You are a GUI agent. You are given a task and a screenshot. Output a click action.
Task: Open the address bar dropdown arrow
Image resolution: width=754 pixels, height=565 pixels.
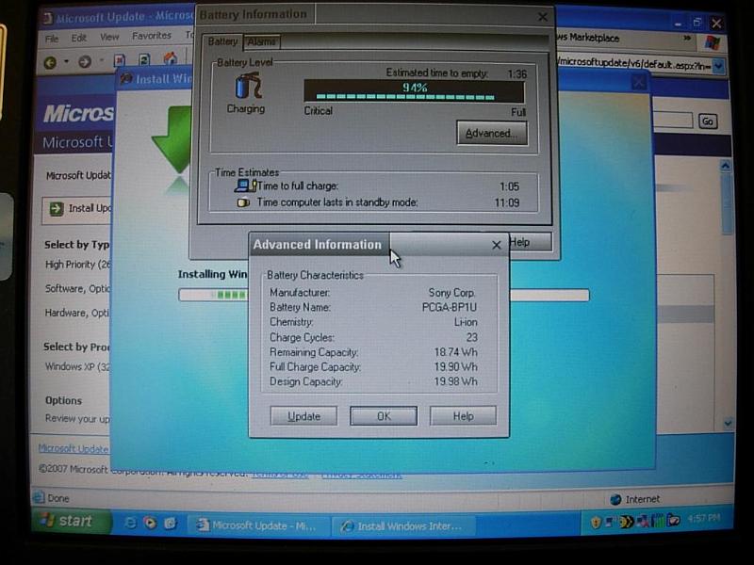click(718, 66)
